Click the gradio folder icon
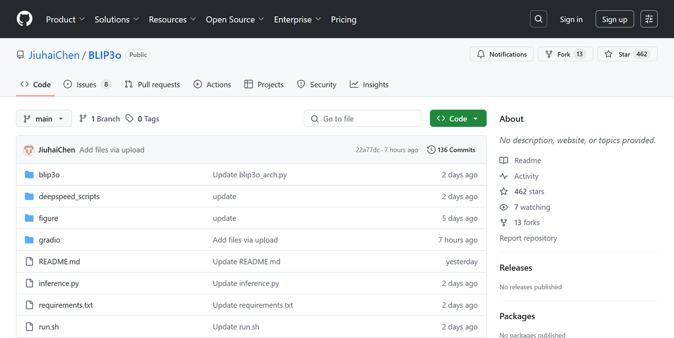674x338 pixels. 29,240
